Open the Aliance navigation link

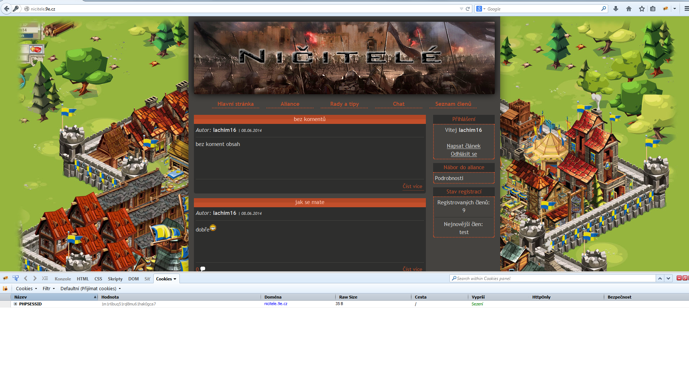[x=290, y=104]
